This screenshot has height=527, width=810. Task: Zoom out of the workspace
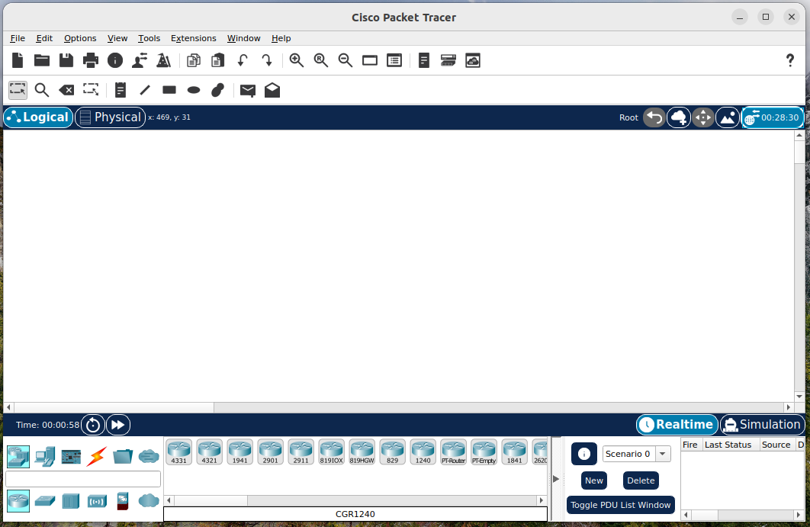345,60
